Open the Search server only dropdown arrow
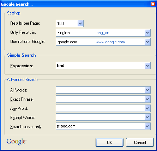The width and height of the screenshot is (157, 151). pyautogui.click(x=147, y=126)
